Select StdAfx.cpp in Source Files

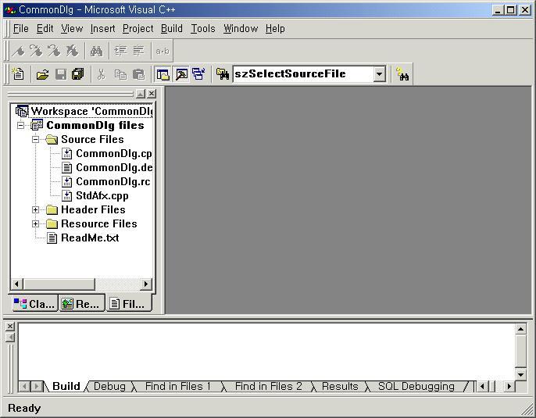(102, 196)
